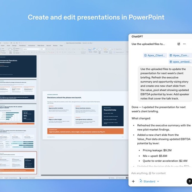The height and width of the screenshot is (192, 192).
Task: Open the Layout dropdown in the ribbon
Action: coord(16,49)
